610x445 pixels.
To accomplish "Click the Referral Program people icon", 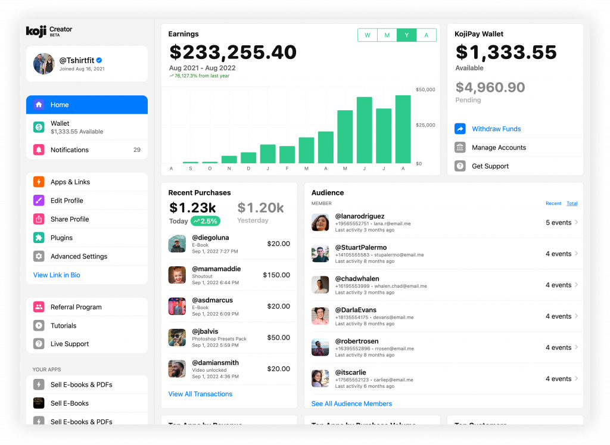I will tap(39, 307).
